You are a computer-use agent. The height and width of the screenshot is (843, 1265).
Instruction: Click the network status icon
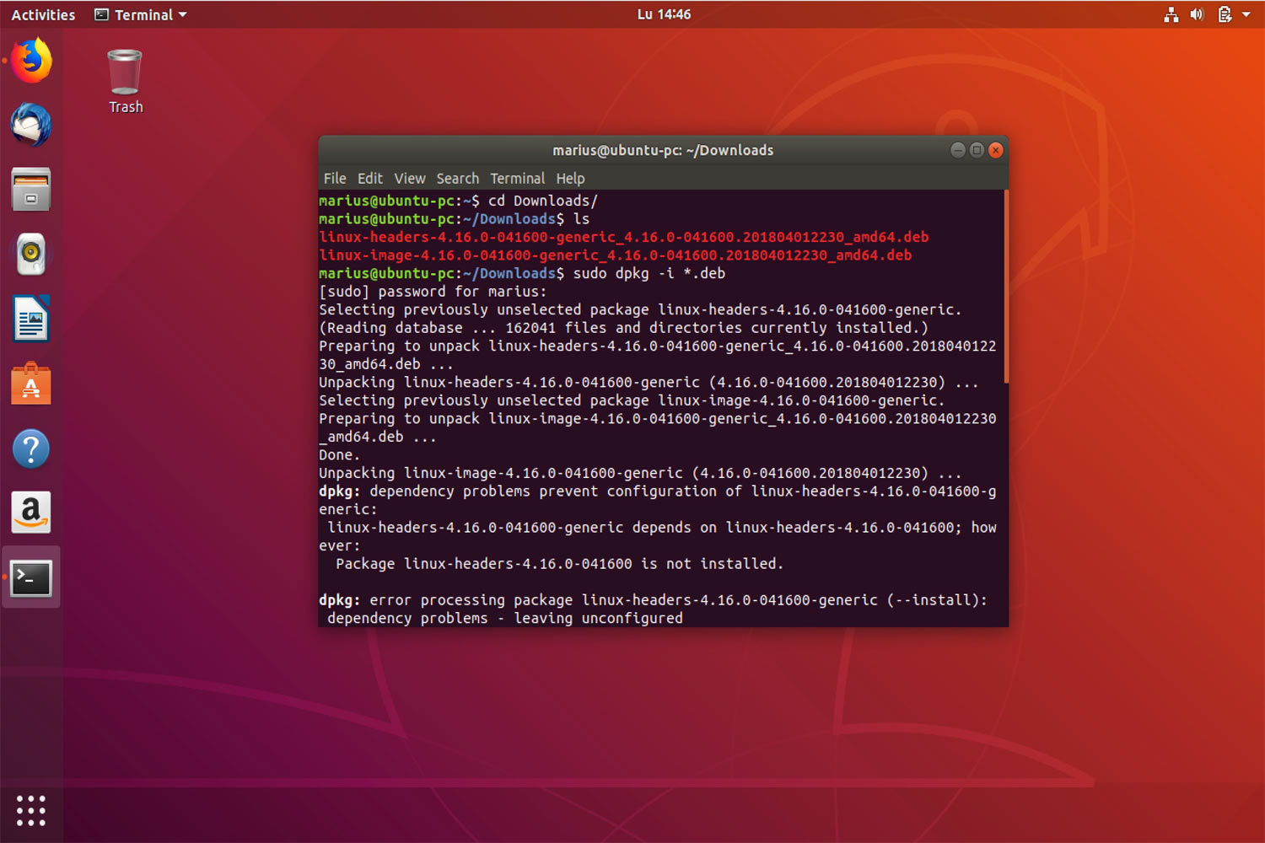pyautogui.click(x=1171, y=14)
